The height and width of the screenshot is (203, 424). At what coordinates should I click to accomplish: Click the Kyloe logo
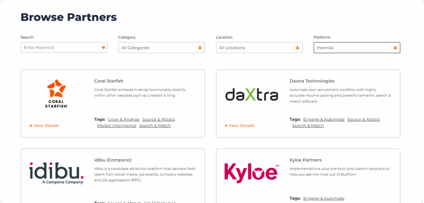point(252,173)
